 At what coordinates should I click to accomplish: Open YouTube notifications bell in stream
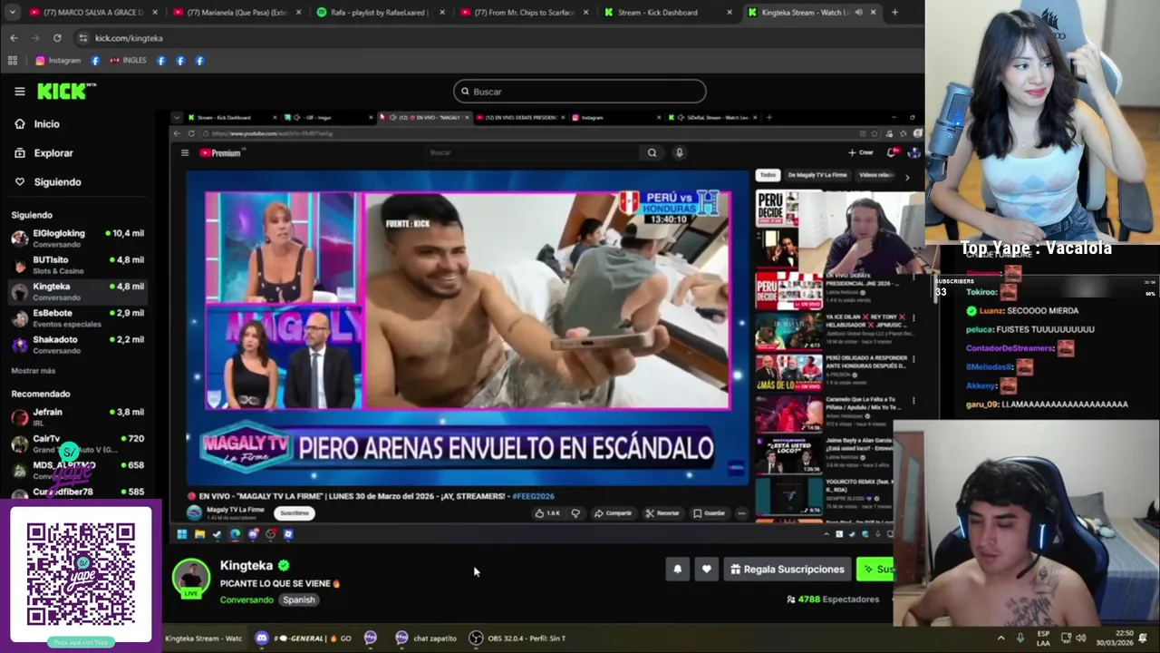pos(893,152)
